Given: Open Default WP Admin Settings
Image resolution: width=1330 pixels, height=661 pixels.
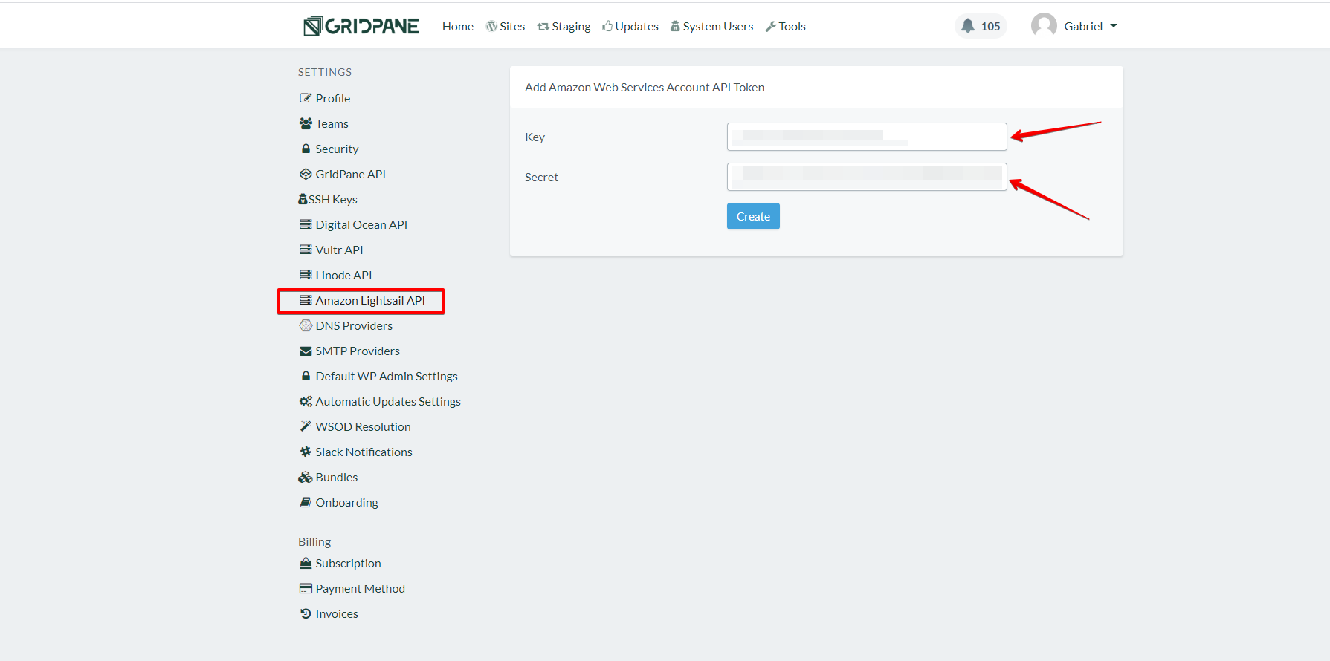Looking at the screenshot, I should 387,376.
